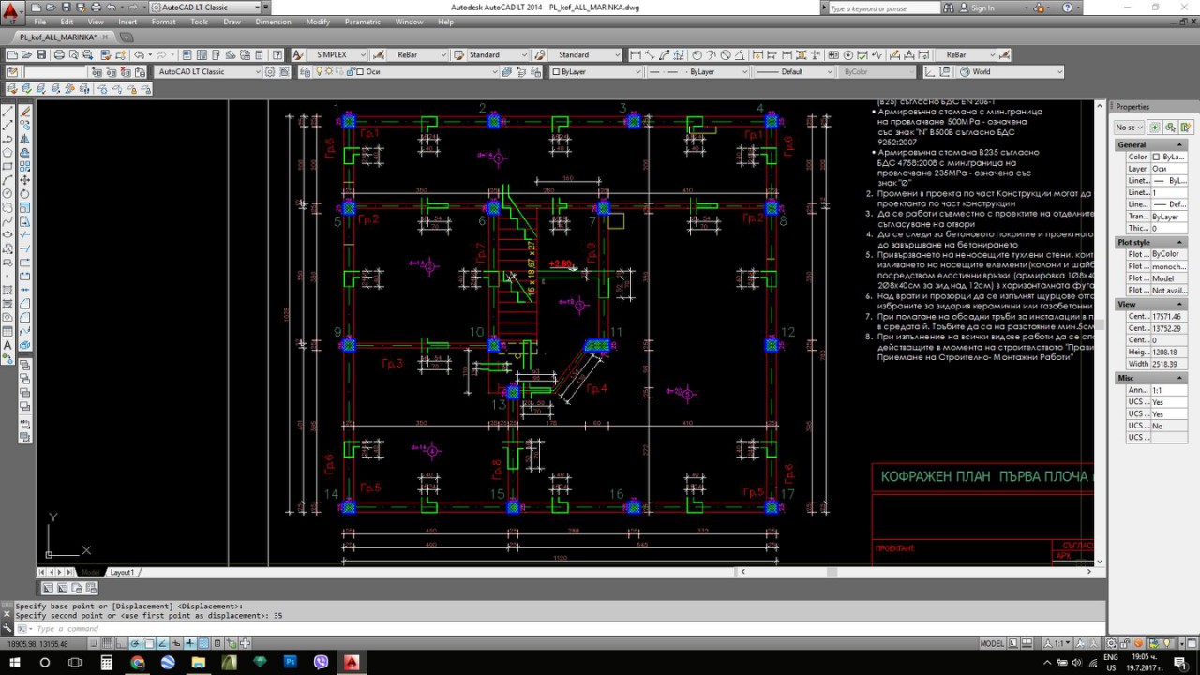Click the Save icon in the standard toolbar

click(42, 55)
